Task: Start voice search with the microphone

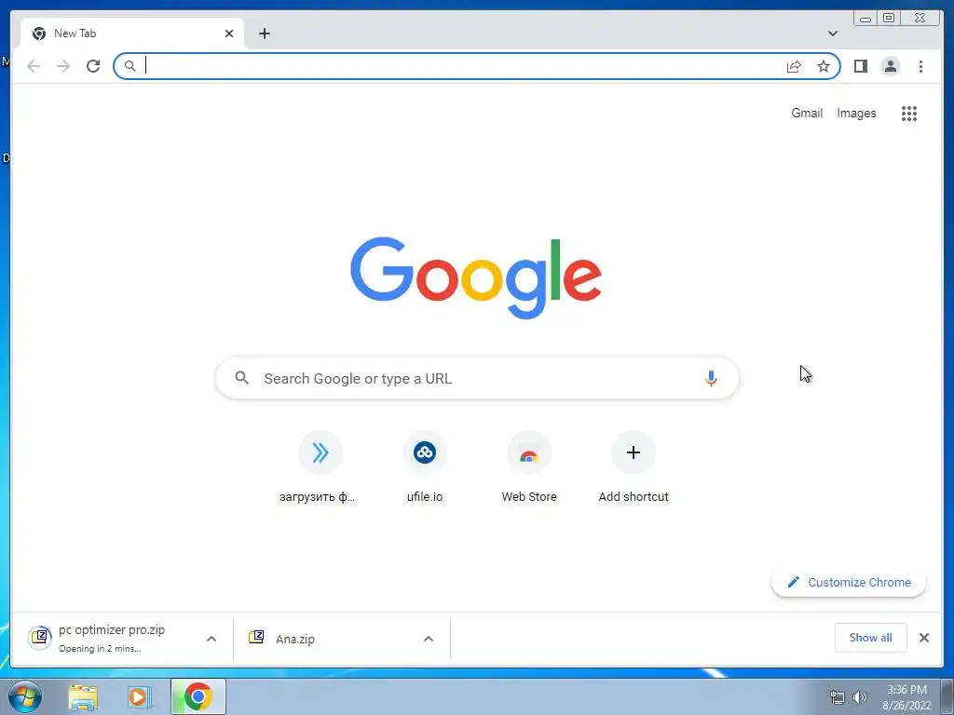Action: pos(711,378)
